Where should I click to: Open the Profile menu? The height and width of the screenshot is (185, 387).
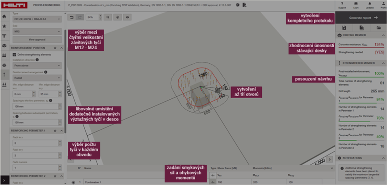pyautogui.click(x=383, y=5)
